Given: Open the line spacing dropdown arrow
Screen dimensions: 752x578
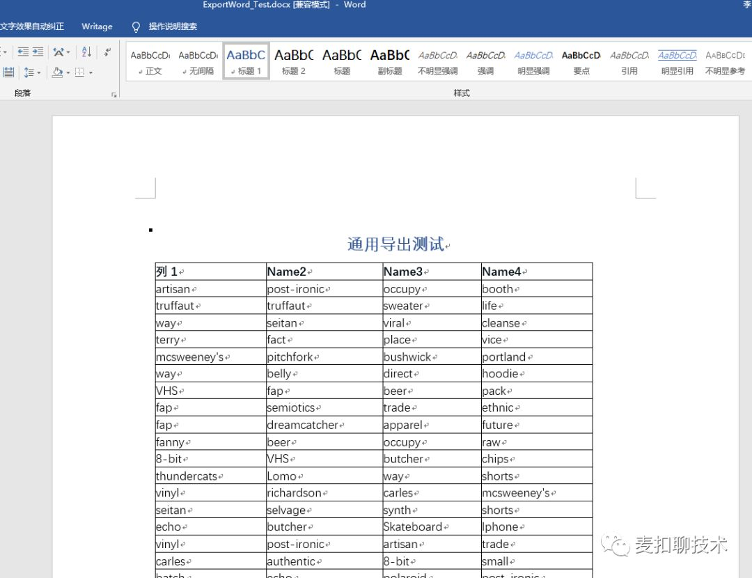Looking at the screenshot, I should pyautogui.click(x=38, y=73).
